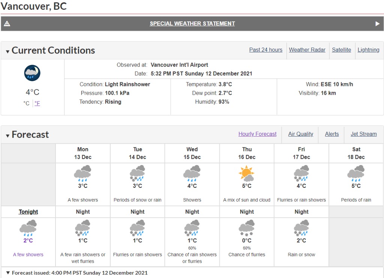Expand the Forecast issued details triangle
Image resolution: width=384 pixels, height=278 pixels.
click(8, 273)
